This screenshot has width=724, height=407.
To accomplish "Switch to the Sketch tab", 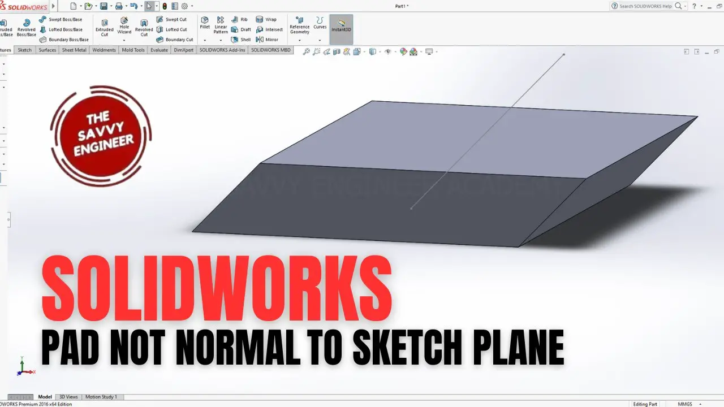I will (25, 50).
